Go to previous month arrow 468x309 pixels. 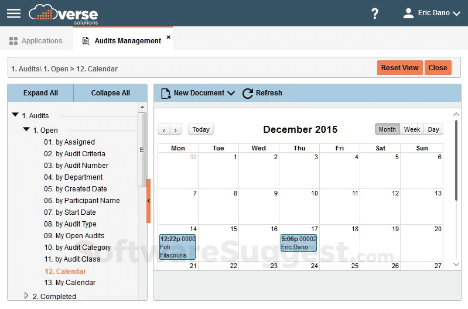pyautogui.click(x=165, y=130)
